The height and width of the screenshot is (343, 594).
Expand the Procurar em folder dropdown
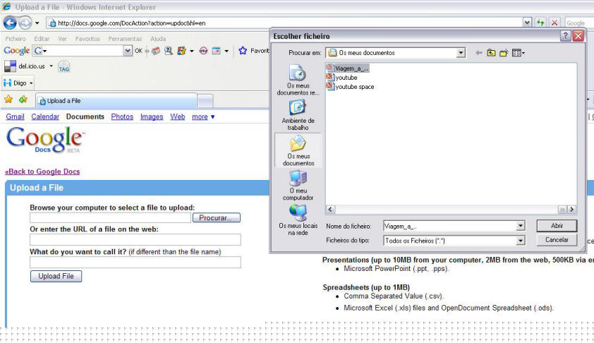(x=461, y=53)
